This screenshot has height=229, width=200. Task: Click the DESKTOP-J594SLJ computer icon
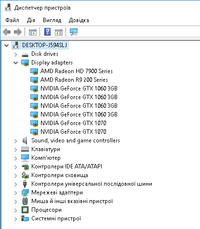[16, 45]
